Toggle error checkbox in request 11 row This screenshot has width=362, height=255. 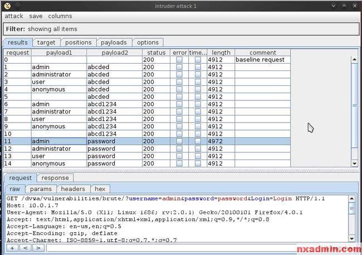coord(179,141)
